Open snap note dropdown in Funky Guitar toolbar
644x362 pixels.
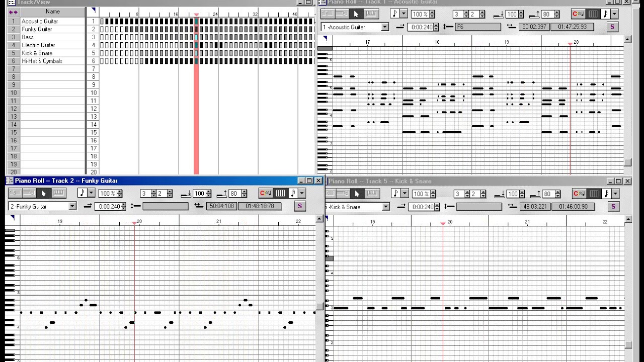pyautogui.click(x=302, y=193)
